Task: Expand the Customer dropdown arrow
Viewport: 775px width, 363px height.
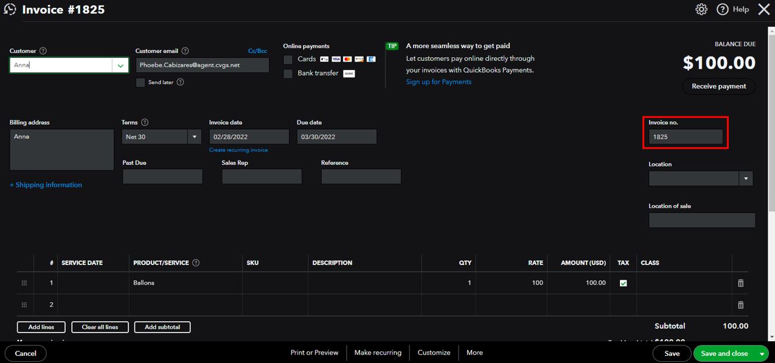Action: pos(120,66)
